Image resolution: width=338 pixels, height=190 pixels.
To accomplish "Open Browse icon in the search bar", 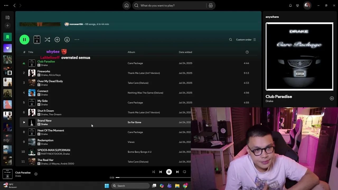I will (211, 6).
